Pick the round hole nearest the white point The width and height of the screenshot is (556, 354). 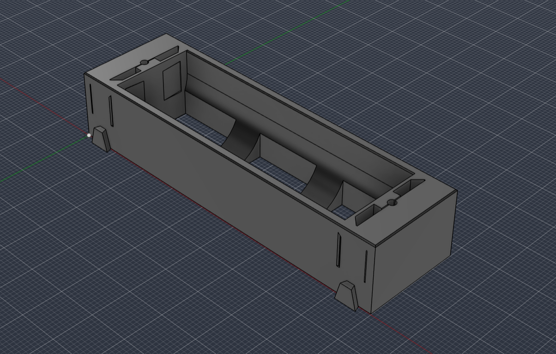[x=144, y=62]
